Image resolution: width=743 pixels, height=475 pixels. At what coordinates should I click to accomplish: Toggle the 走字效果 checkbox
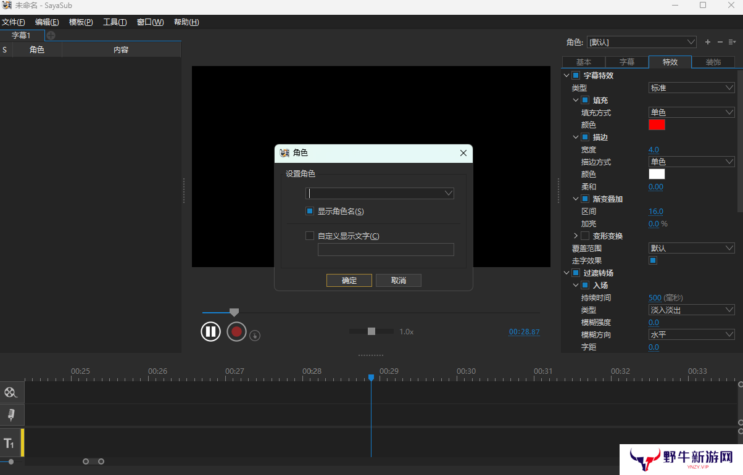point(653,260)
